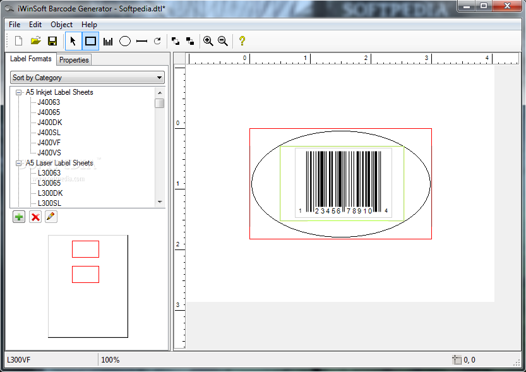Click the label list scroll up arrow
The image size is (526, 372).
(160, 93)
